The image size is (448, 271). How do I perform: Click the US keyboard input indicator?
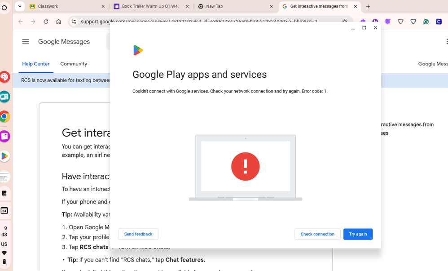click(x=4, y=244)
